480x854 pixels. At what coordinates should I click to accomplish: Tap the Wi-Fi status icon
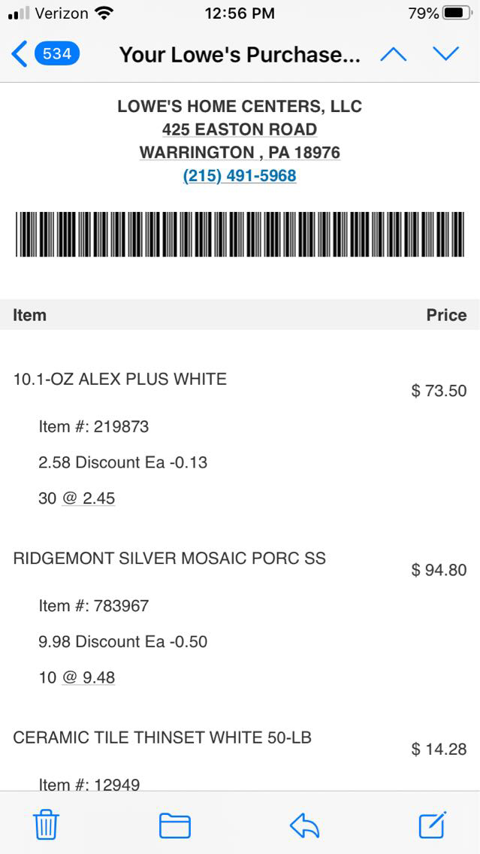[104, 14]
